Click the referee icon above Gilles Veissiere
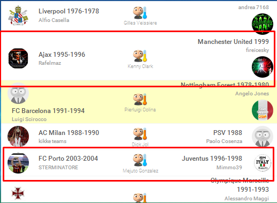 coord(140,13)
